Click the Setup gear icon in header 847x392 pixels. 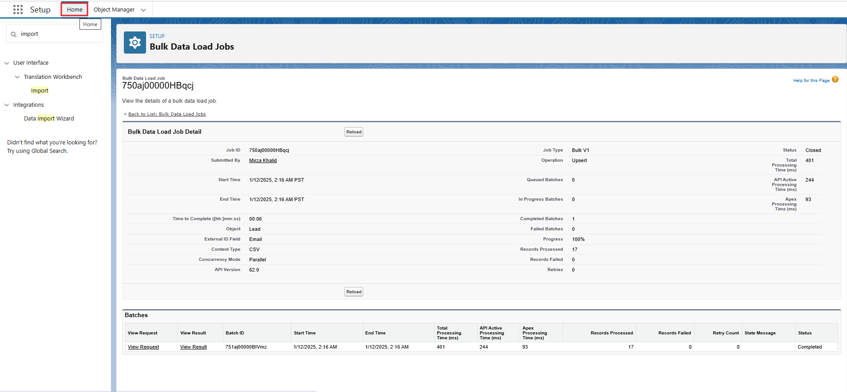pos(135,43)
